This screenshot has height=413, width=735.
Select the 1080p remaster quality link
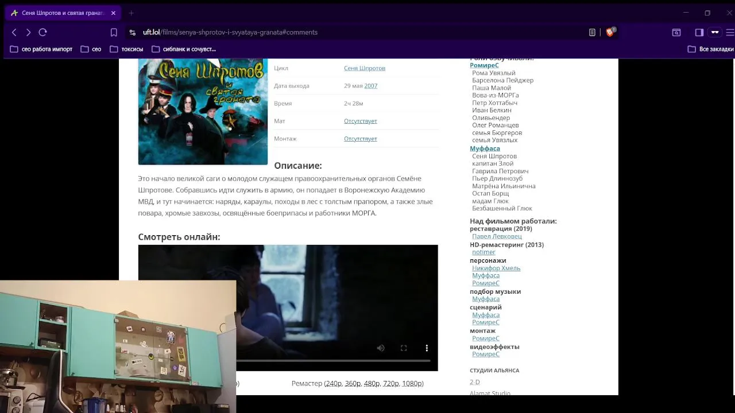pos(412,384)
